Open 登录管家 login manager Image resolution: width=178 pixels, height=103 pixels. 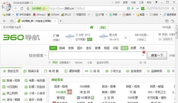[x=170, y=15]
